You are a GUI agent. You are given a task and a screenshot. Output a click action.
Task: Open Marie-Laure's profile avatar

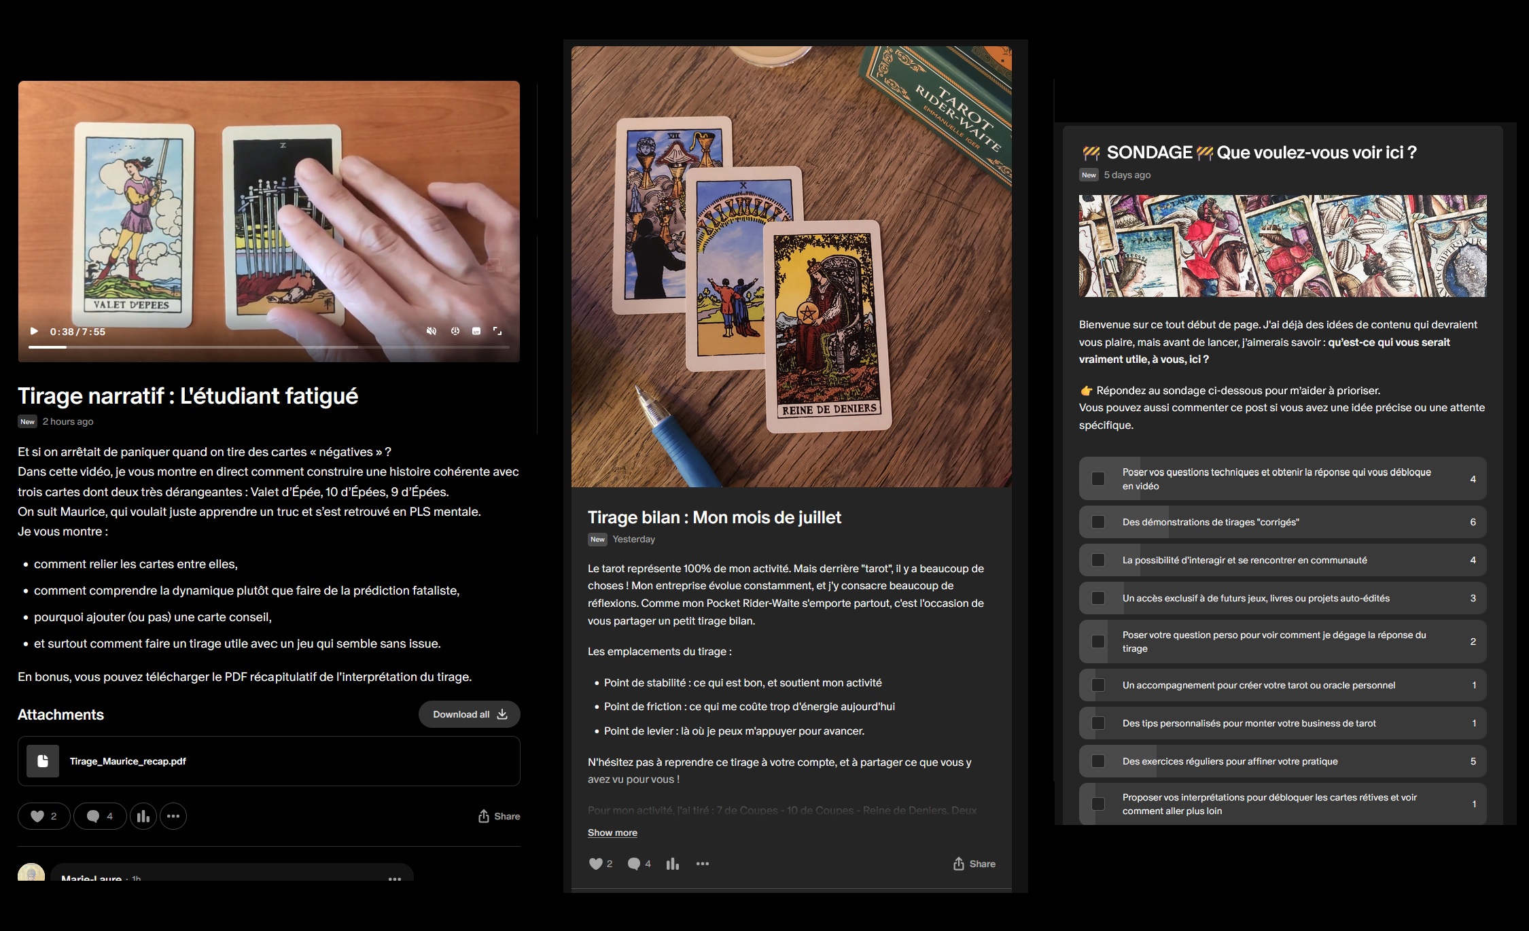[31, 873]
